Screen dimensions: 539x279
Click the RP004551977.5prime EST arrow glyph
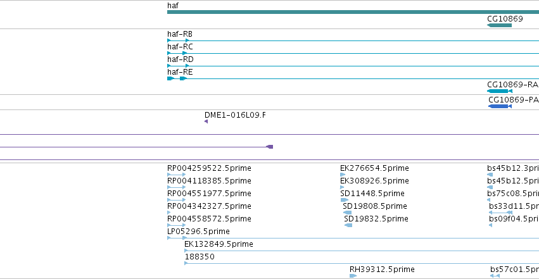(x=176, y=200)
